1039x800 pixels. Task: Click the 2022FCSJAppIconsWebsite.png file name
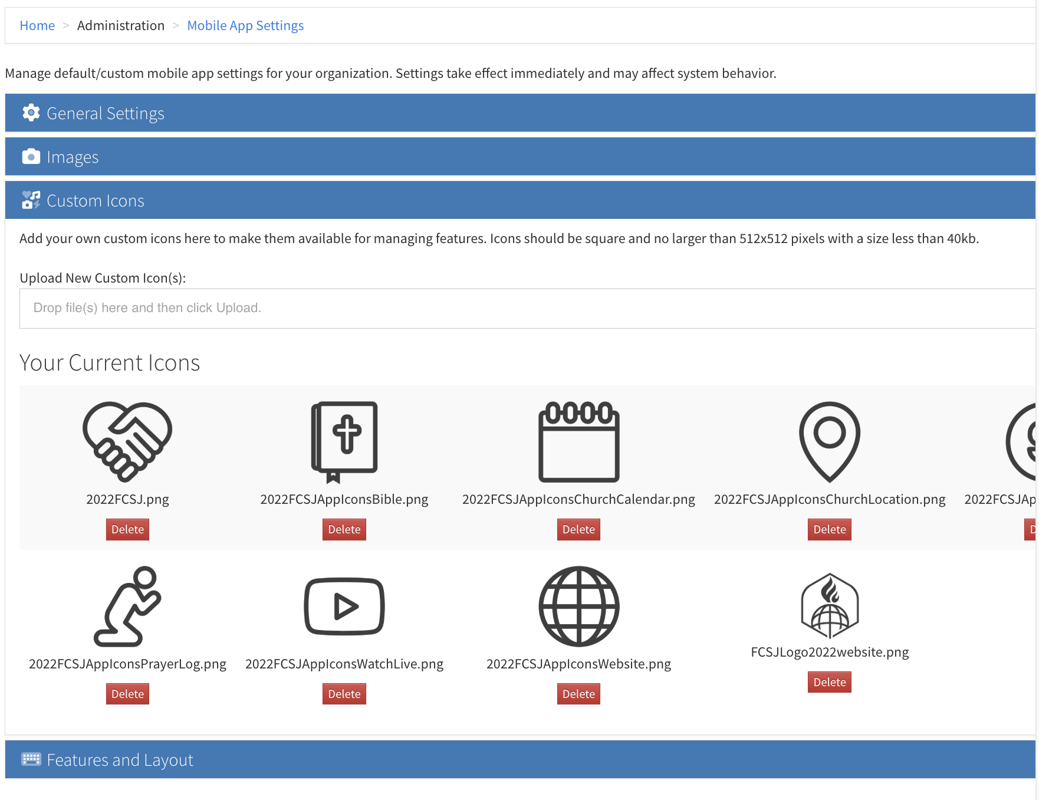point(578,664)
